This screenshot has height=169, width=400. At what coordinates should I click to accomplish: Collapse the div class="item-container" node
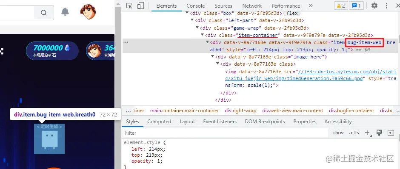[x=202, y=35]
